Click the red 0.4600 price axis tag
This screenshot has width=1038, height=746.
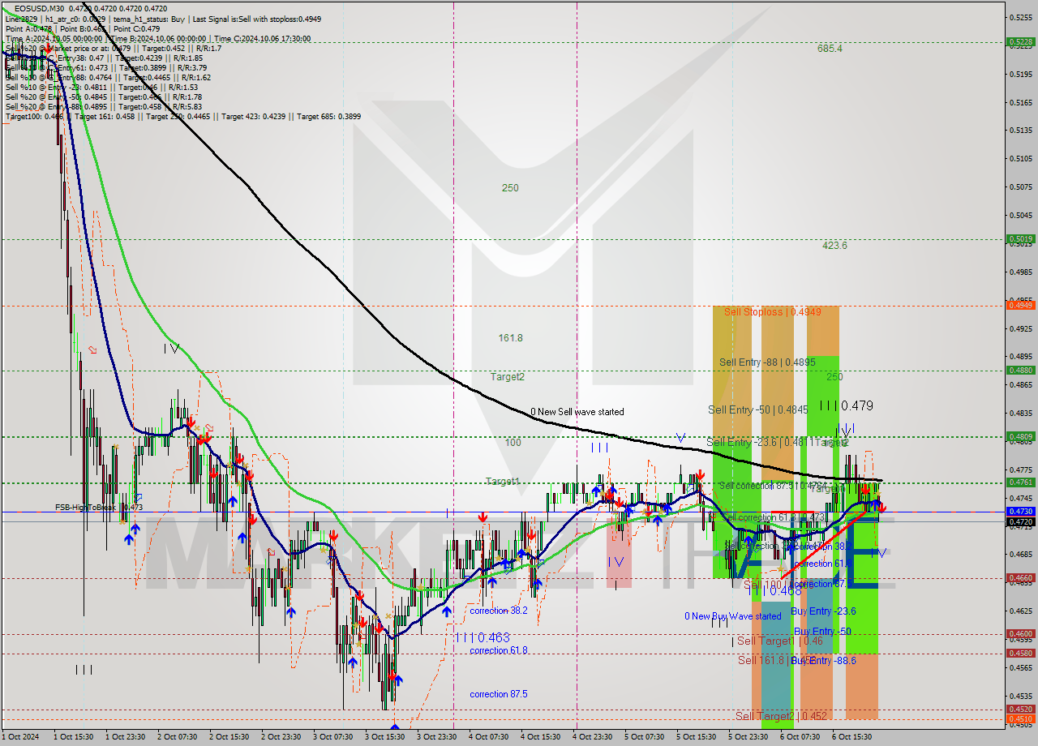[x=1020, y=634]
